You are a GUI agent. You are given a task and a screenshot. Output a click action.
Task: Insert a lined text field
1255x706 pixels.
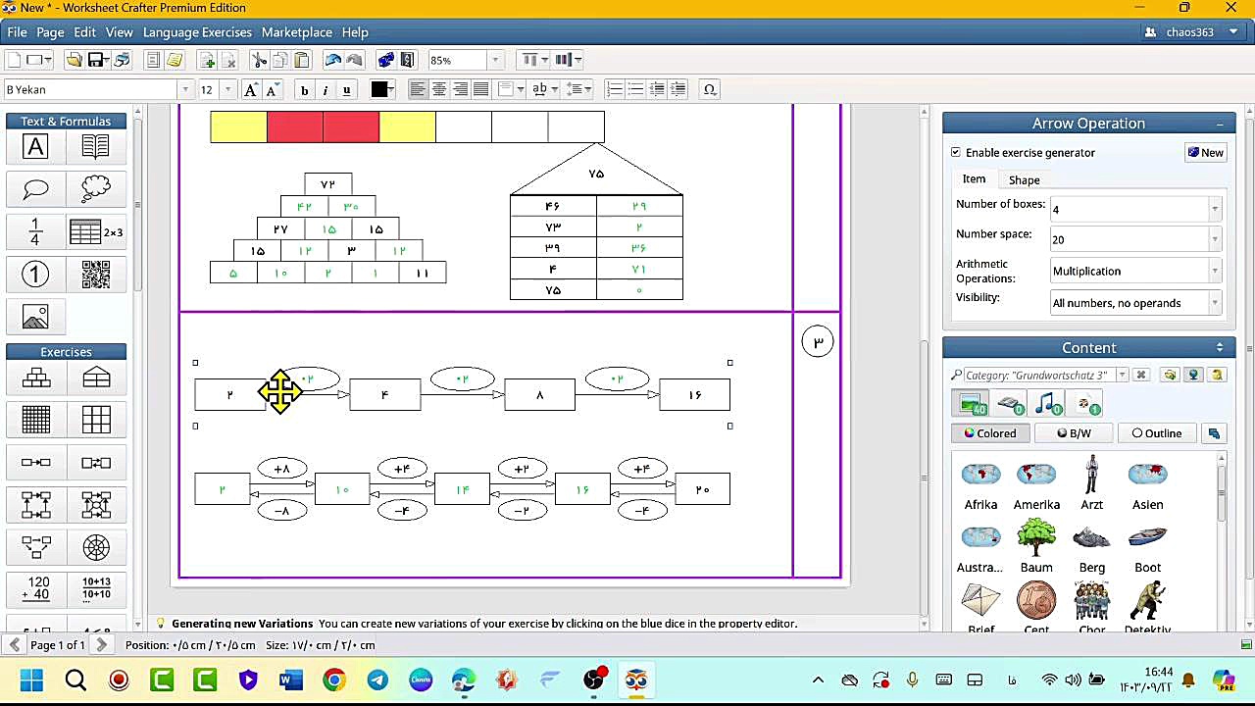95,147
